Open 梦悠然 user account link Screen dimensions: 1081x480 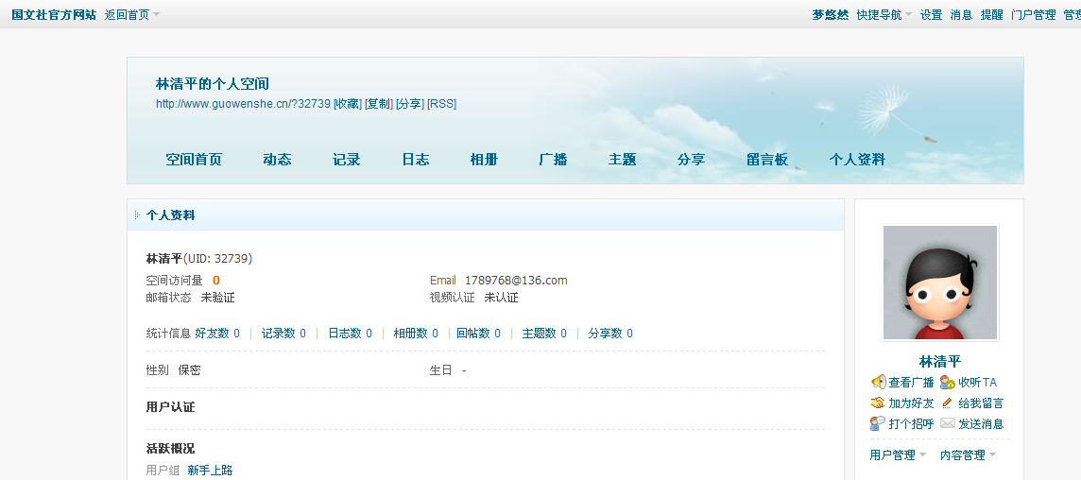(830, 14)
